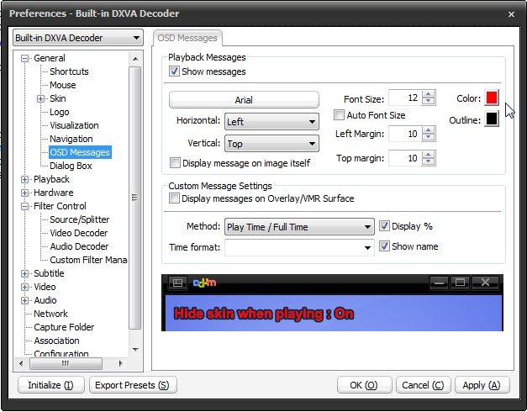Click the tree scroll up arrow

[x=135, y=59]
